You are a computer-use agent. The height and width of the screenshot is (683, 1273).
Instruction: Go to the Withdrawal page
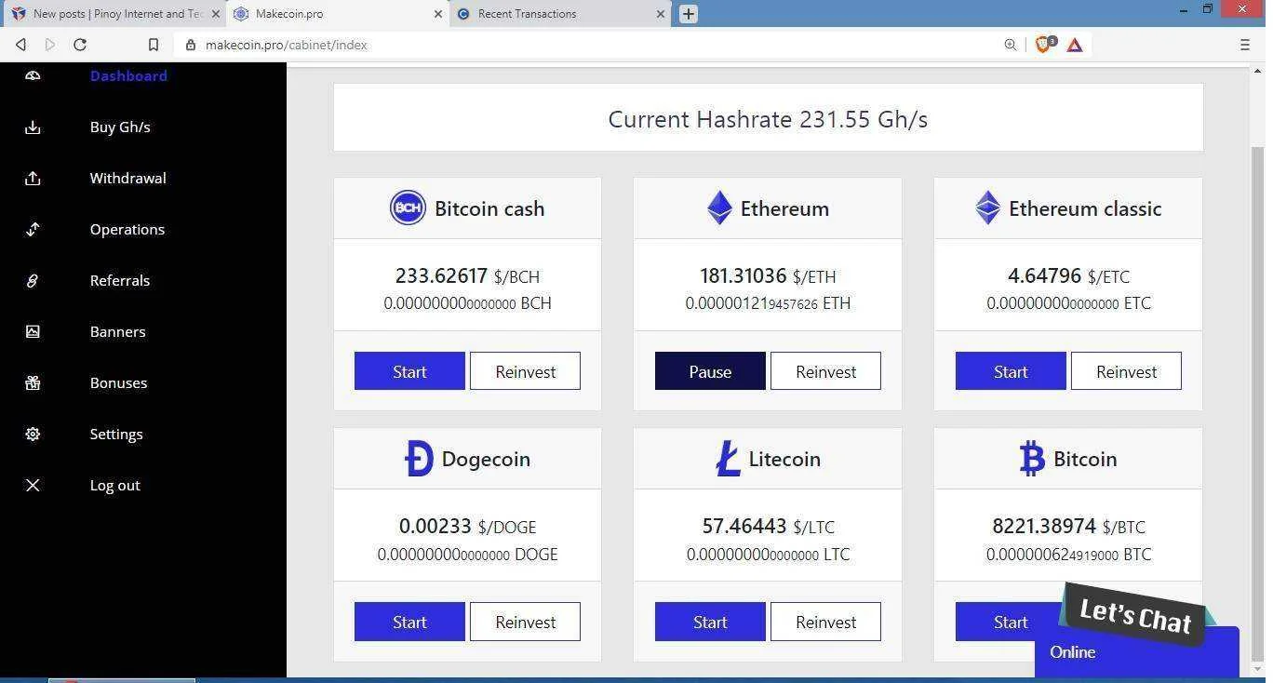pyautogui.click(x=127, y=179)
